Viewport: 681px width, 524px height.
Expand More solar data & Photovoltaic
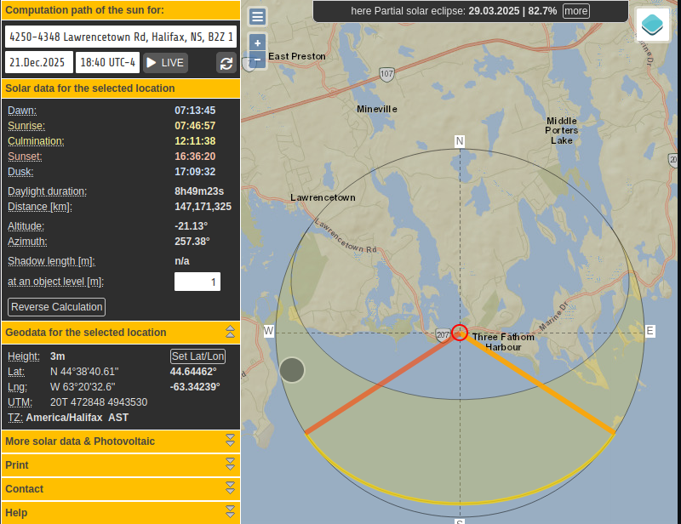(230, 441)
